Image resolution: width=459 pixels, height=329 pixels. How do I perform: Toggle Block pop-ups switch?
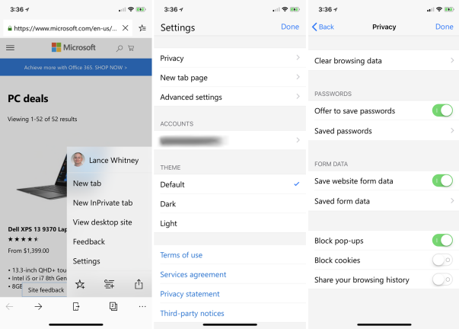coord(442,240)
